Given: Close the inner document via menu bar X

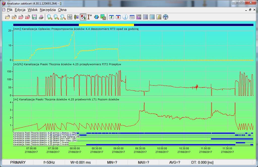Looking at the screenshot, I should pyautogui.click(x=254, y=10).
